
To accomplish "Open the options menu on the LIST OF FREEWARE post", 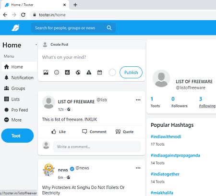I will tap(138, 100).
